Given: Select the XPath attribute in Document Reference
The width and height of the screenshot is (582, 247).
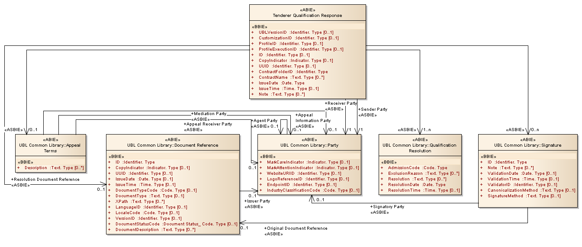Looking at the screenshot, I should click(x=140, y=202).
